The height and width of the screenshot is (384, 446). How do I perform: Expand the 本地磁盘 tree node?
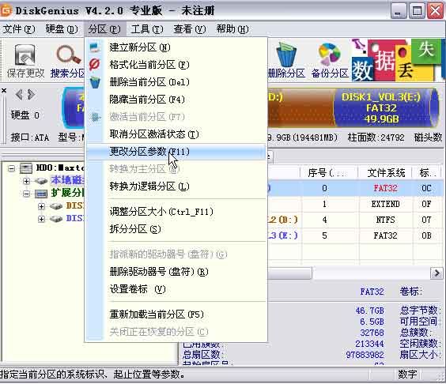tap(26, 181)
